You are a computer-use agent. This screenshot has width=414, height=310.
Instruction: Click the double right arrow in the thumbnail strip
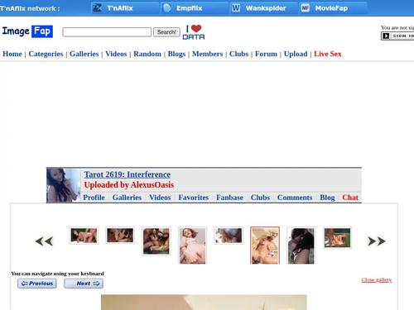coord(377,241)
